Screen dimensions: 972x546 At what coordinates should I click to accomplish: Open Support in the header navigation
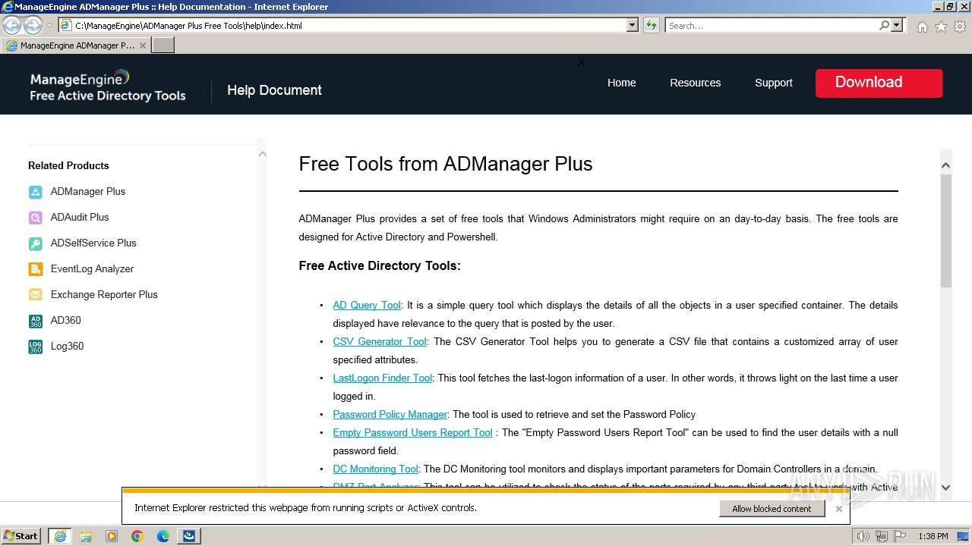pyautogui.click(x=774, y=83)
